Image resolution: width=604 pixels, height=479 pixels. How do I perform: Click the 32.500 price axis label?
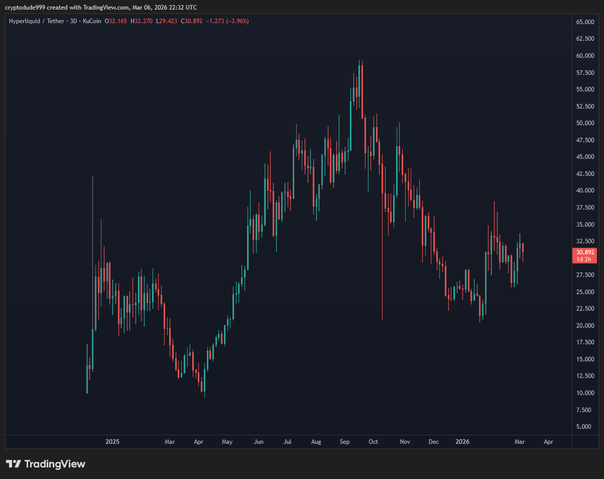pyautogui.click(x=586, y=241)
